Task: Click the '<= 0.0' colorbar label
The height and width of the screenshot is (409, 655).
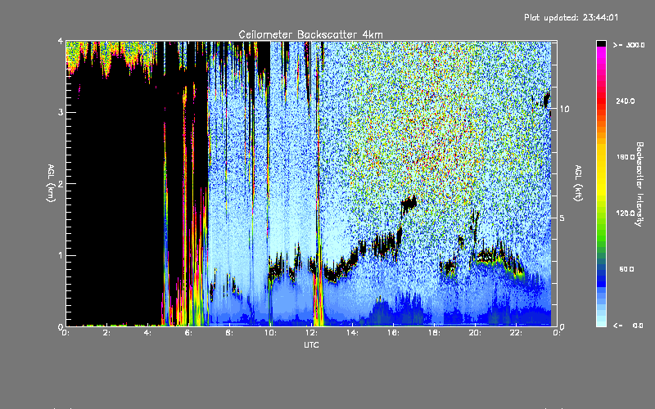Action: pyautogui.click(x=629, y=326)
